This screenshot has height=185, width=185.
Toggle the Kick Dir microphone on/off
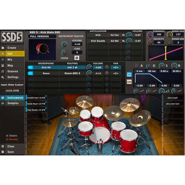(x=30, y=67)
